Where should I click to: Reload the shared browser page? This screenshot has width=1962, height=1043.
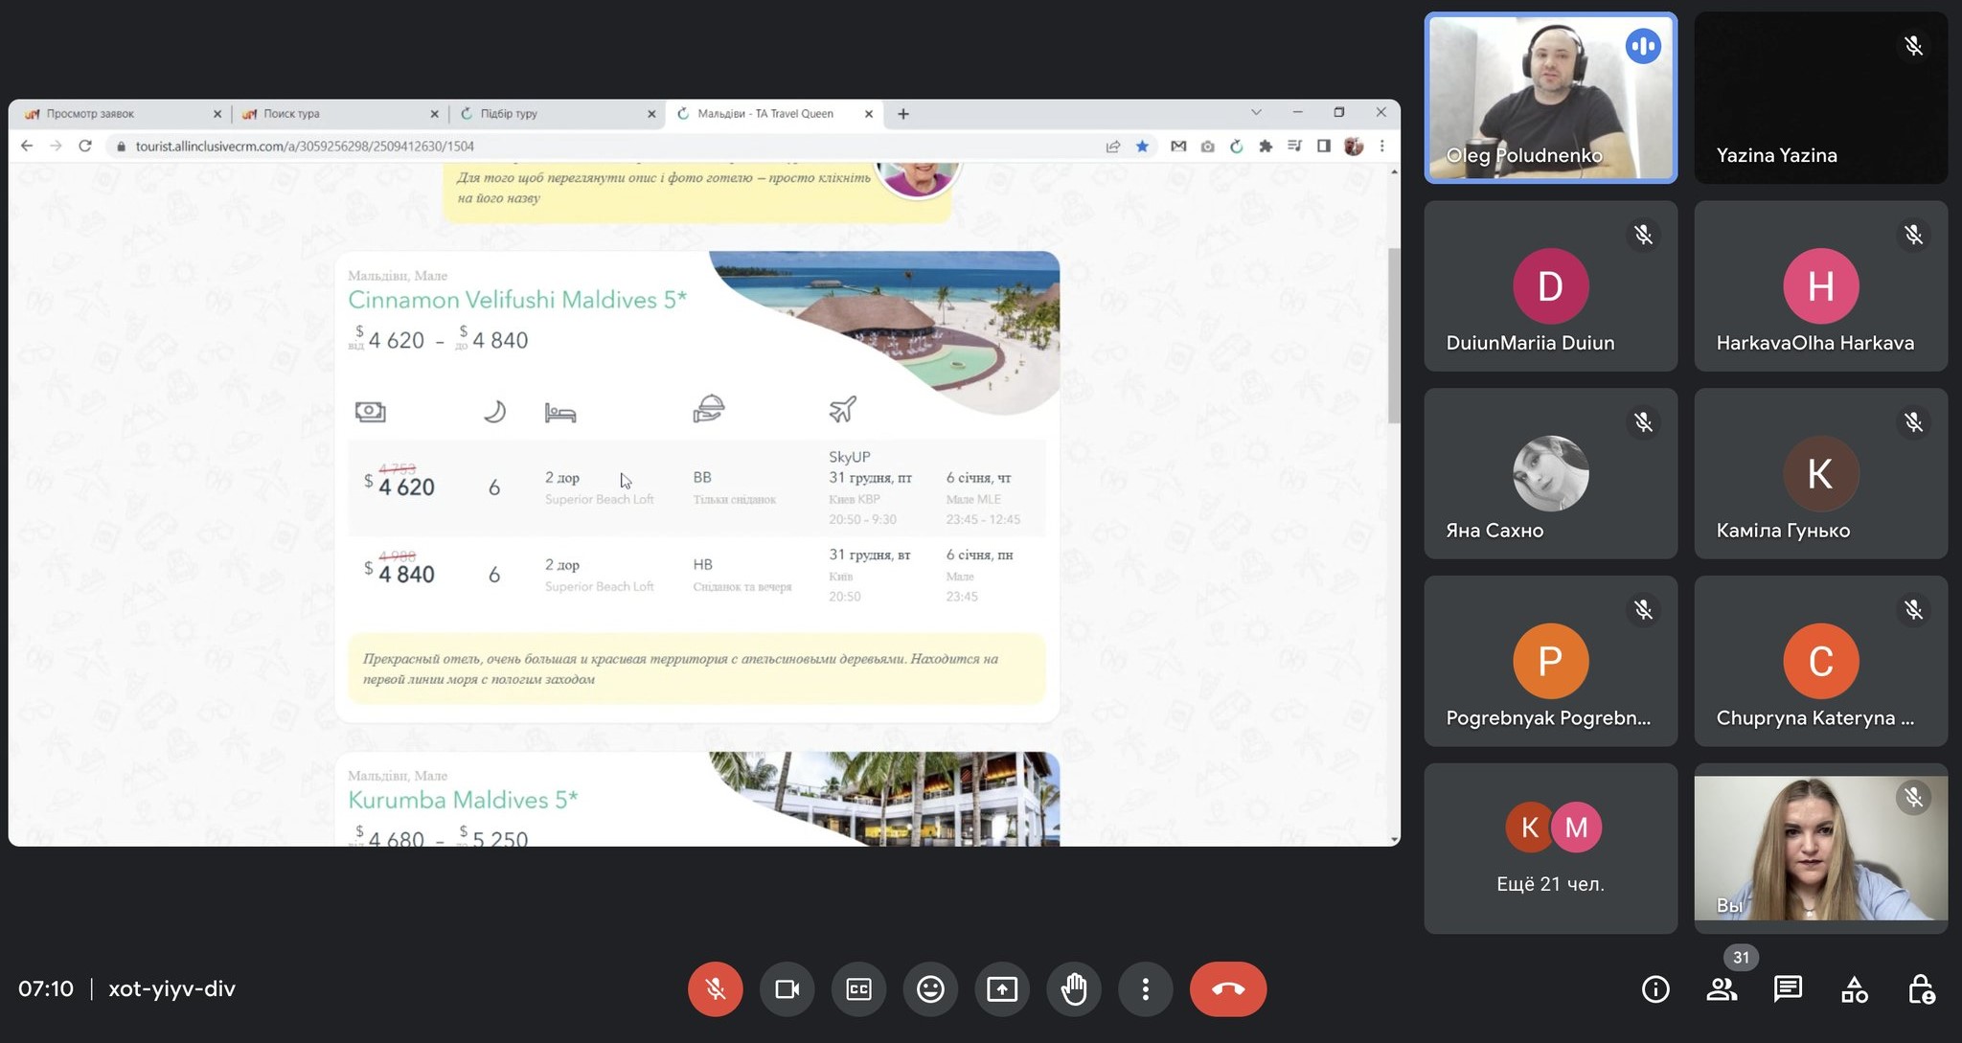(x=85, y=146)
